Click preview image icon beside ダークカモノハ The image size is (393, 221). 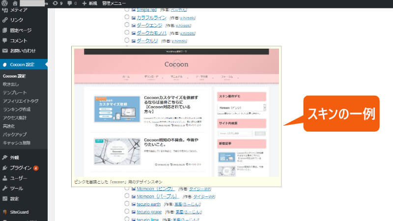coord(134,33)
